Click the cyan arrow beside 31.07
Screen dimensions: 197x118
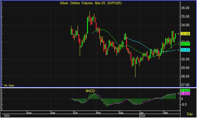178,50
